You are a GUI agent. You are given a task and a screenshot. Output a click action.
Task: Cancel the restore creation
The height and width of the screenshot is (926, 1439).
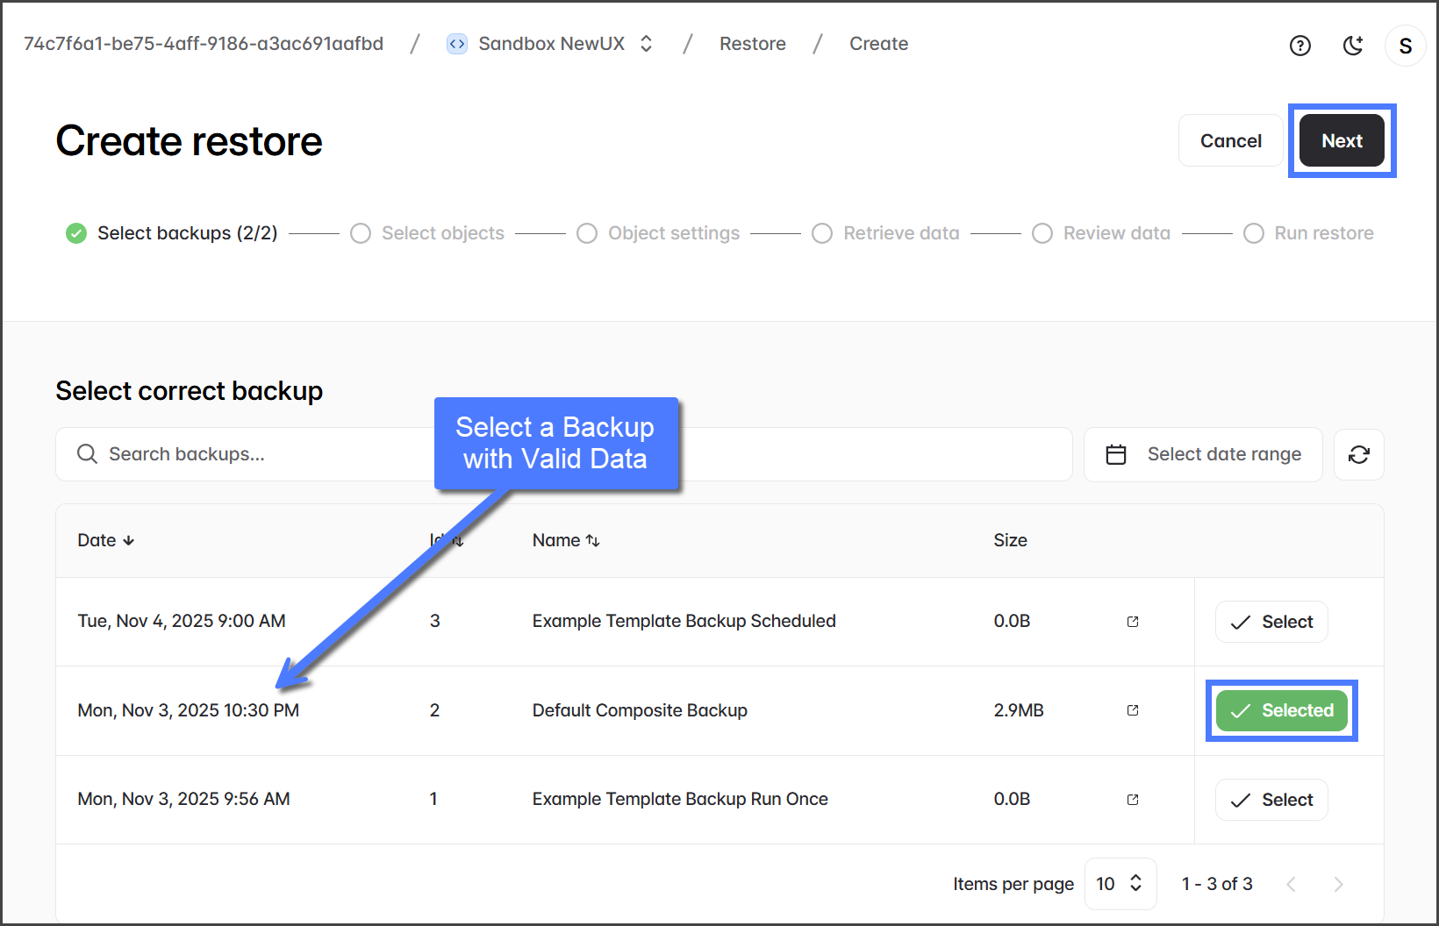pos(1230,141)
